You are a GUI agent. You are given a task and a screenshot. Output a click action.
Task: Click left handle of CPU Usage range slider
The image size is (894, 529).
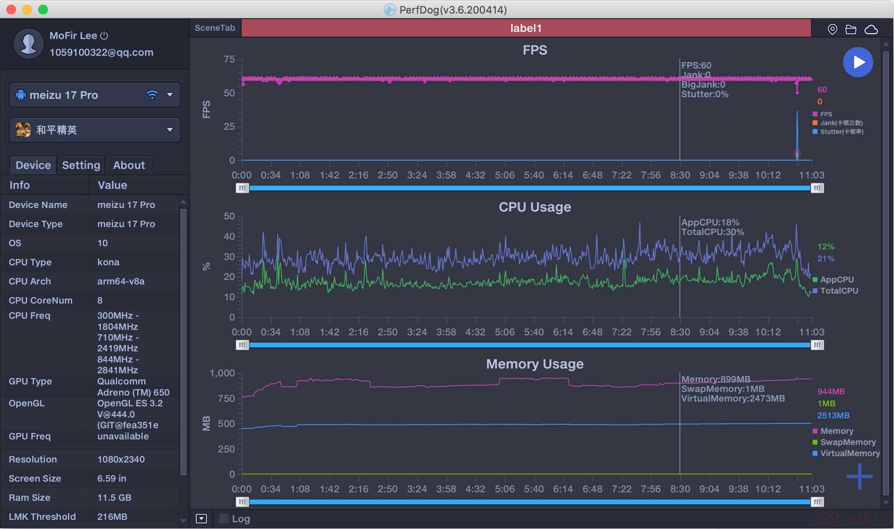pos(242,345)
